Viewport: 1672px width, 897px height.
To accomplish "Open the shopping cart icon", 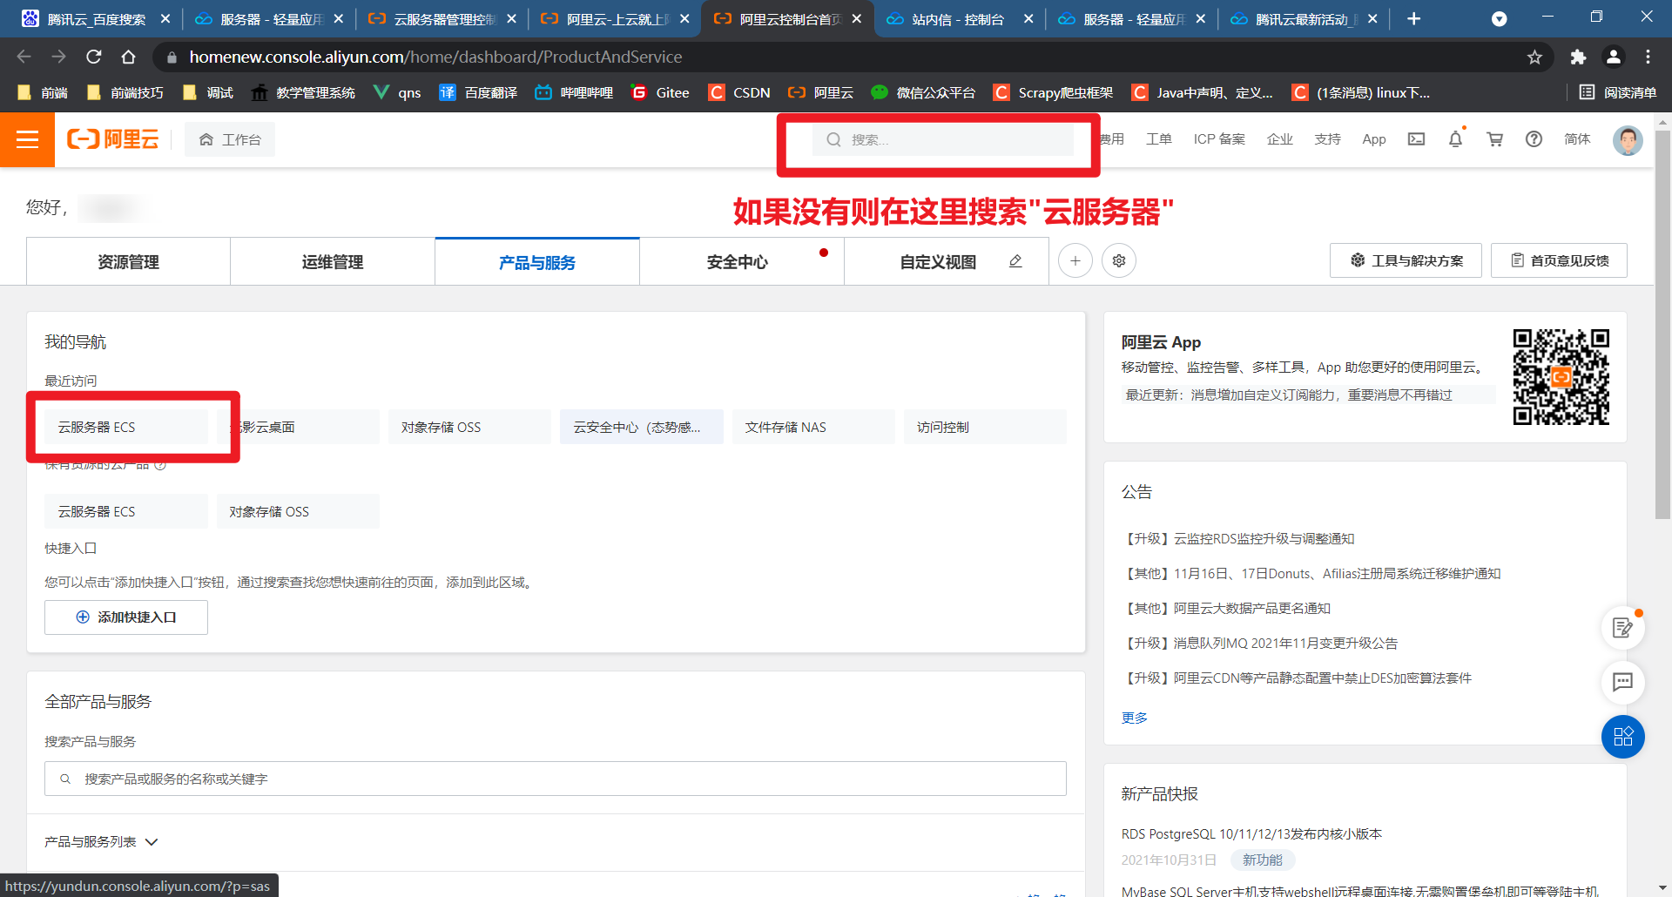I will point(1494,139).
